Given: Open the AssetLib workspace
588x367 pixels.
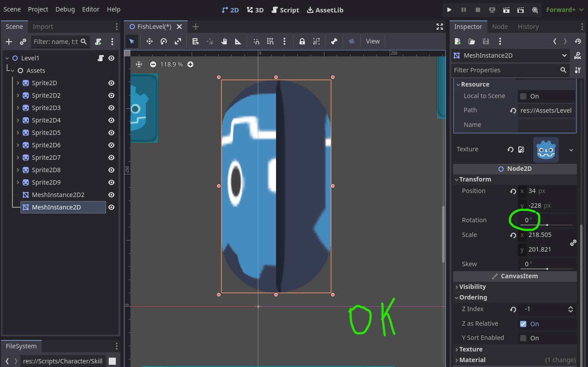Looking at the screenshot, I should (325, 10).
